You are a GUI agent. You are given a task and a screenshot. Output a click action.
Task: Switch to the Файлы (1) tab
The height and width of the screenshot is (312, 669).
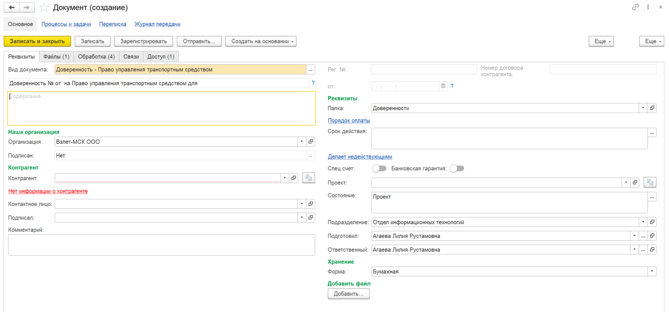click(x=56, y=57)
